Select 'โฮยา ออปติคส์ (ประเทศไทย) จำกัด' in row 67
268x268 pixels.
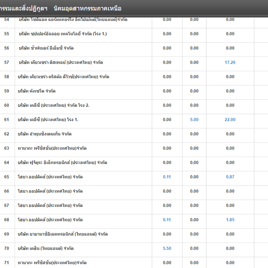pyautogui.click(x=50, y=206)
